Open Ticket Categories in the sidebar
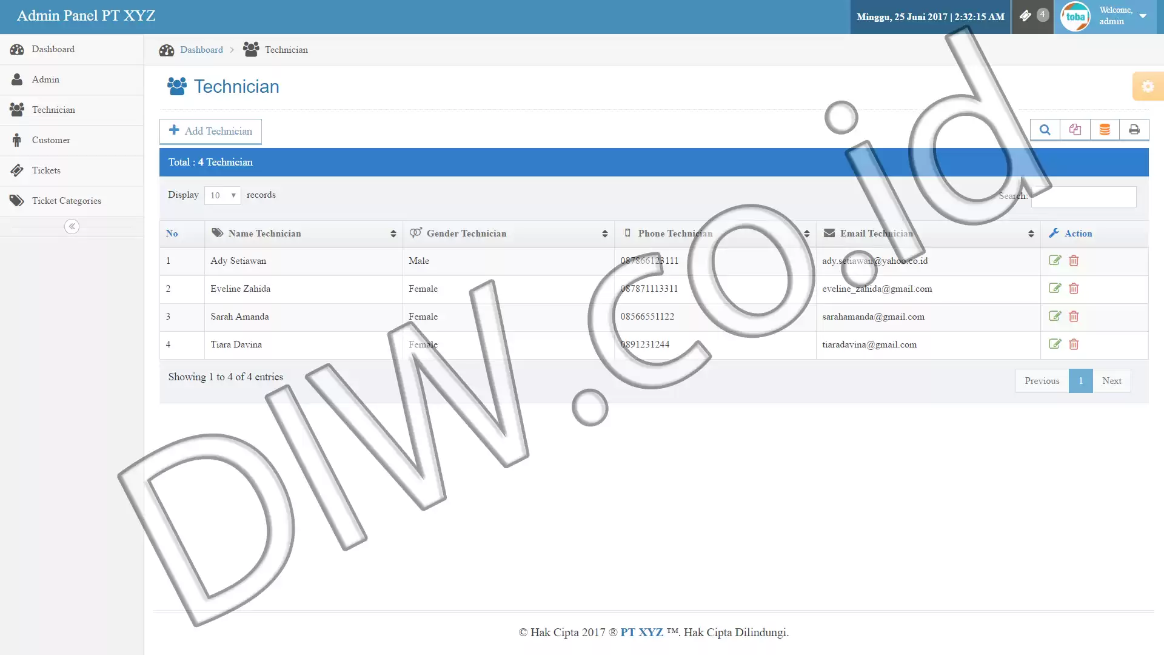1164x655 pixels. coord(72,201)
